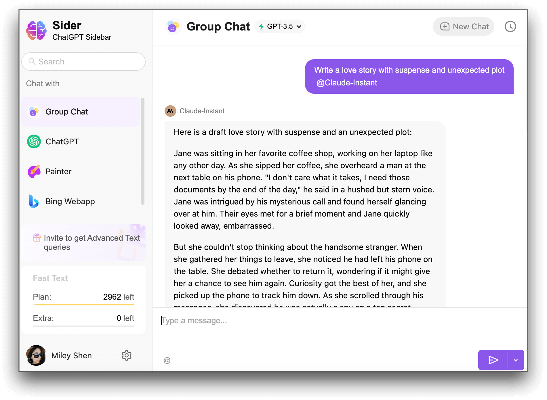The height and width of the screenshot is (400, 547).
Task: Click the @ mention icon below input
Action: pyautogui.click(x=167, y=360)
